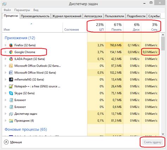Click the ILADA Project icon
The height and width of the screenshot is (150, 167).
(11, 59)
